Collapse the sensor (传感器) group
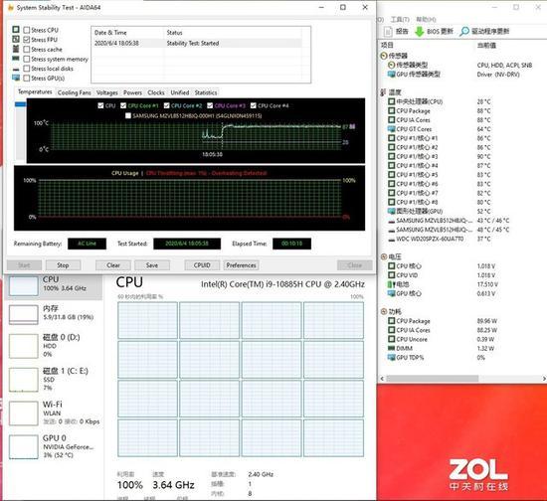 click(x=384, y=56)
